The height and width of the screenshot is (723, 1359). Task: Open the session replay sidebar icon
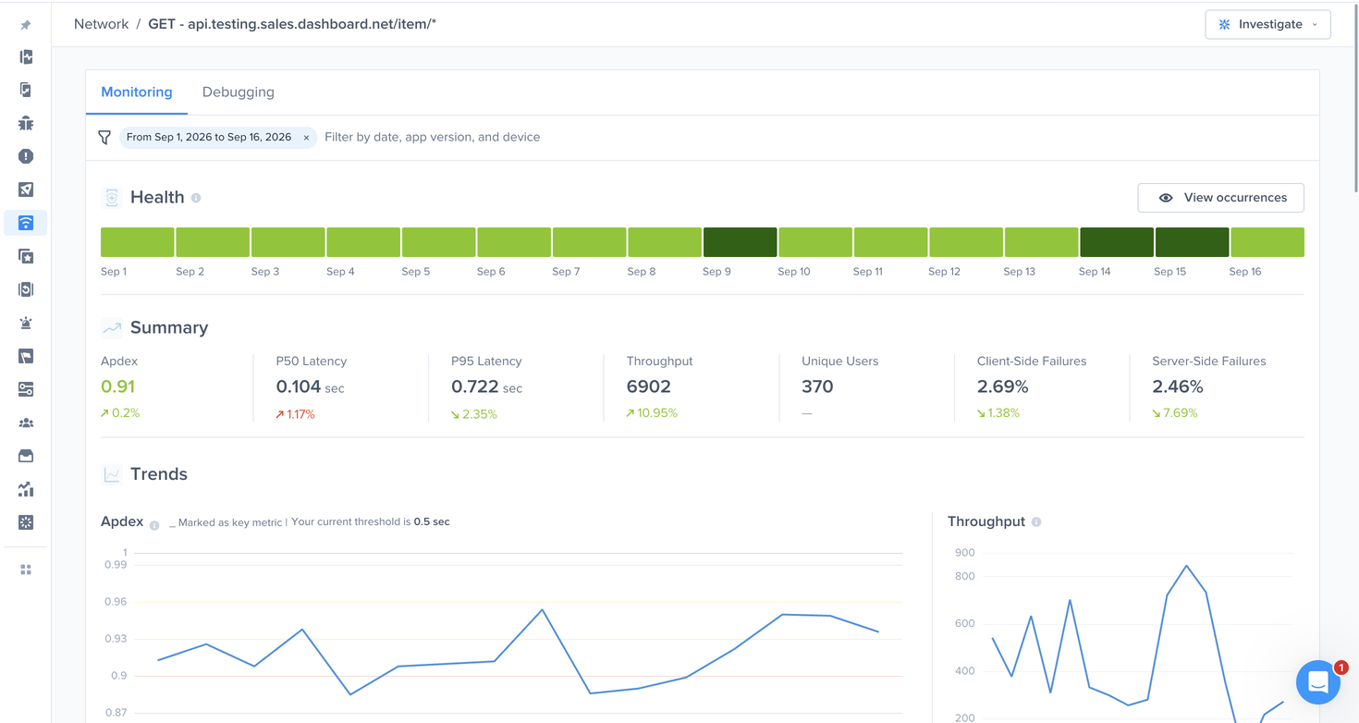(x=26, y=289)
